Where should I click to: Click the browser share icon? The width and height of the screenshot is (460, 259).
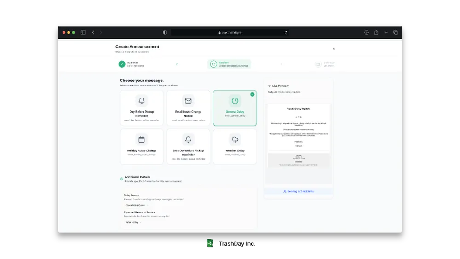click(x=376, y=32)
